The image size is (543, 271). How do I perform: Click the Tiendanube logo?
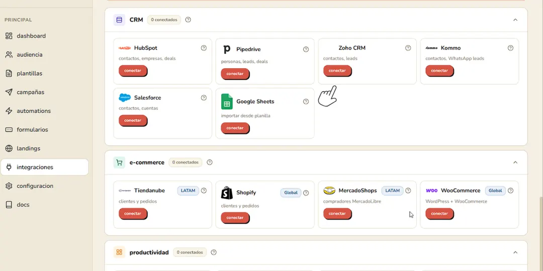click(125, 191)
